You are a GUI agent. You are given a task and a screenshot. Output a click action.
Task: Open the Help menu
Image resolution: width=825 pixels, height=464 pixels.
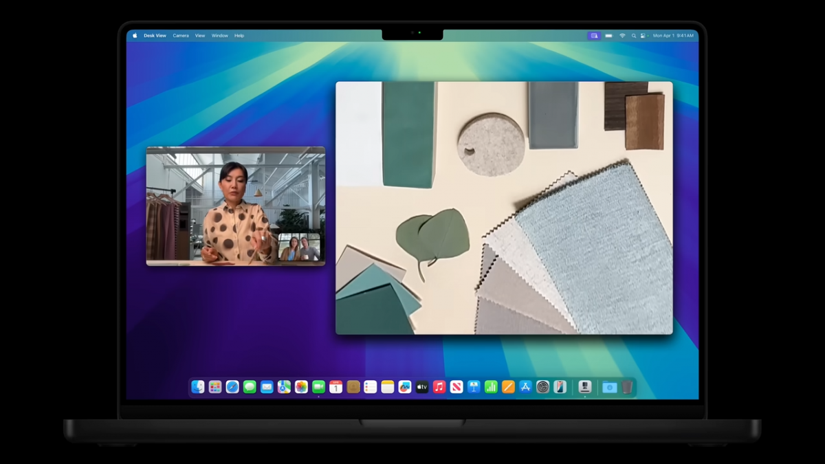[x=239, y=36]
